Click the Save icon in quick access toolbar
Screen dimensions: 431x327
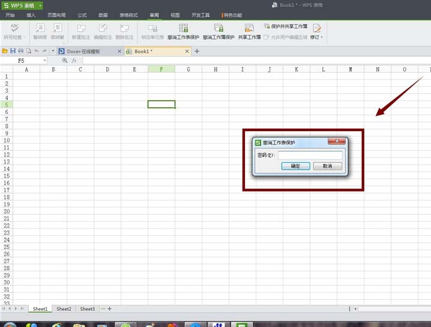(x=13, y=51)
